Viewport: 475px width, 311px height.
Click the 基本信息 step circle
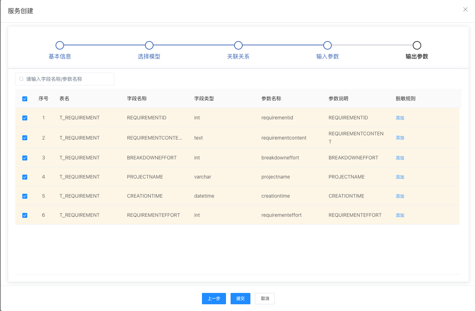[x=60, y=45]
